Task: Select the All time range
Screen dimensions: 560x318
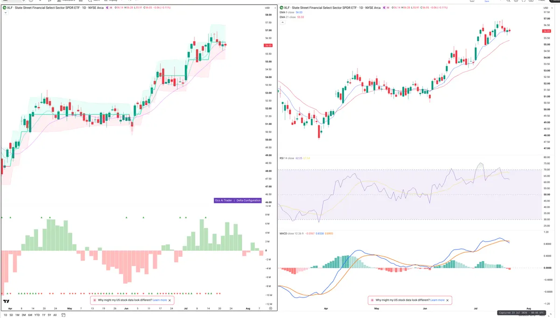Action: tap(55, 315)
